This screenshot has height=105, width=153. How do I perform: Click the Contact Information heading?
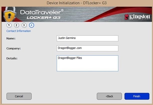19,31
